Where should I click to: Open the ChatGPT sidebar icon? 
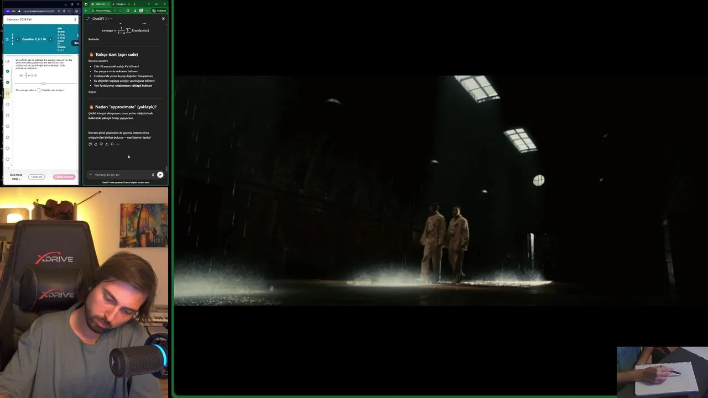[x=87, y=19]
